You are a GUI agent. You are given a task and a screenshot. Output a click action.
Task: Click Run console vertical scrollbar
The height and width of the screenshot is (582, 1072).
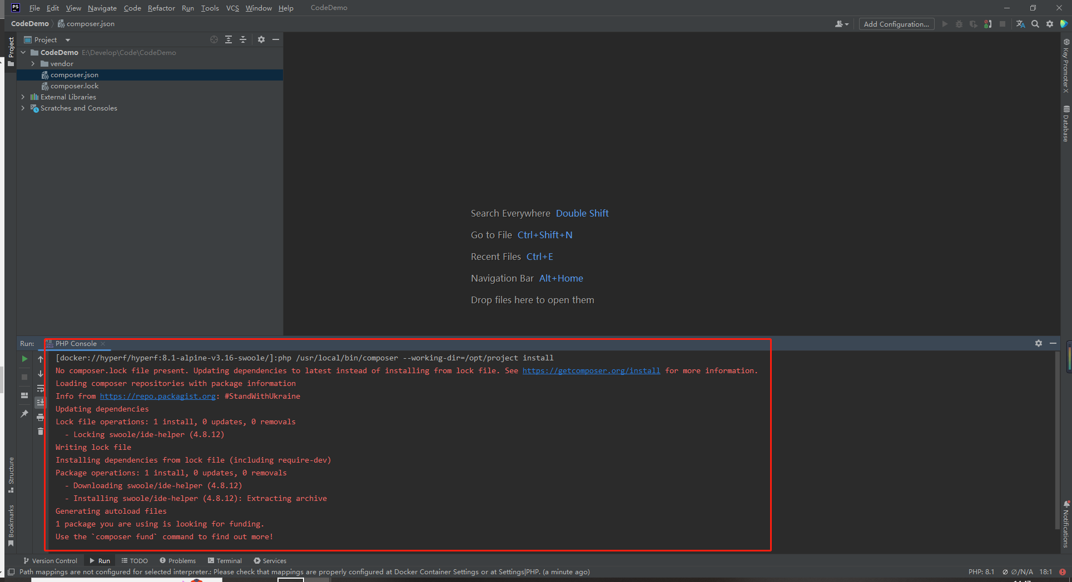(1057, 440)
